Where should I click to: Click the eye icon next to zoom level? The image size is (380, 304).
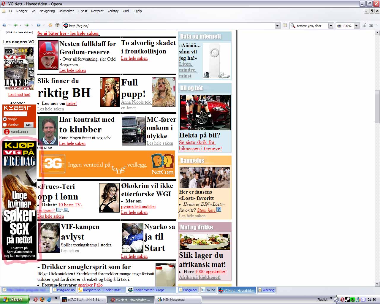[x=339, y=26]
